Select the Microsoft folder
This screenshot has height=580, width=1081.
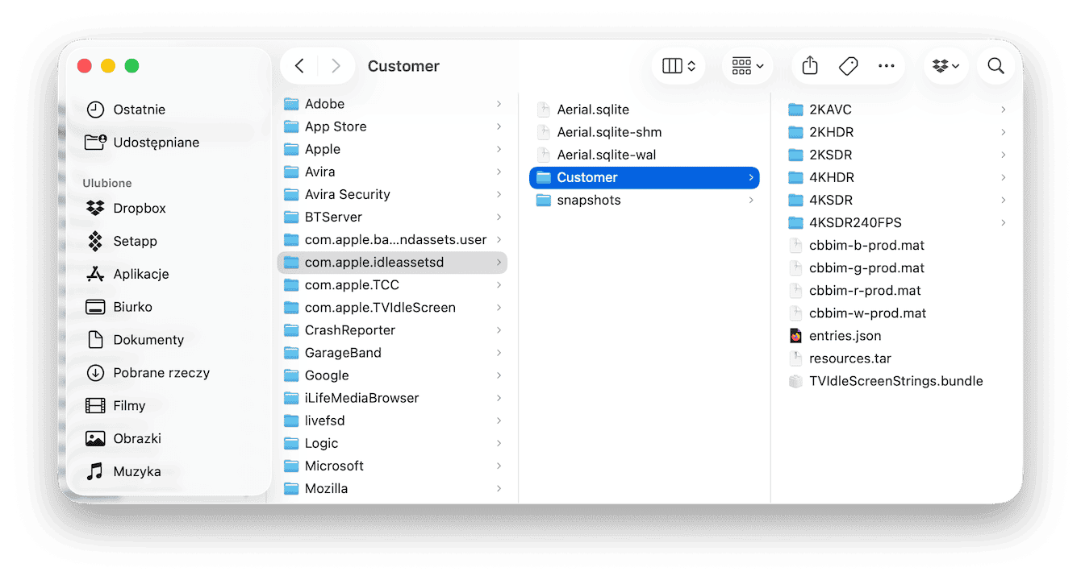pos(392,465)
